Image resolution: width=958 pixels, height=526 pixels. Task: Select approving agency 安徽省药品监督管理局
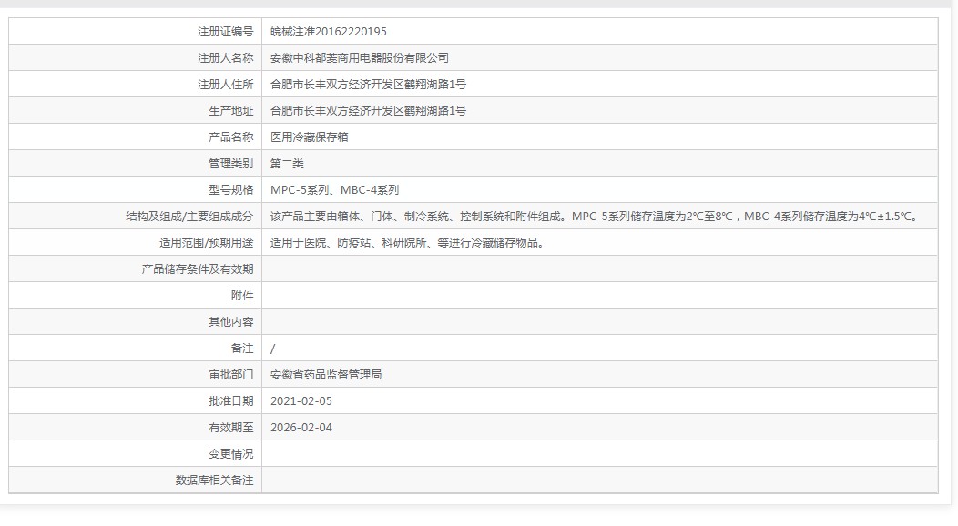pyautogui.click(x=326, y=375)
